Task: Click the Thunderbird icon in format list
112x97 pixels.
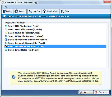Action: (x=6, y=40)
